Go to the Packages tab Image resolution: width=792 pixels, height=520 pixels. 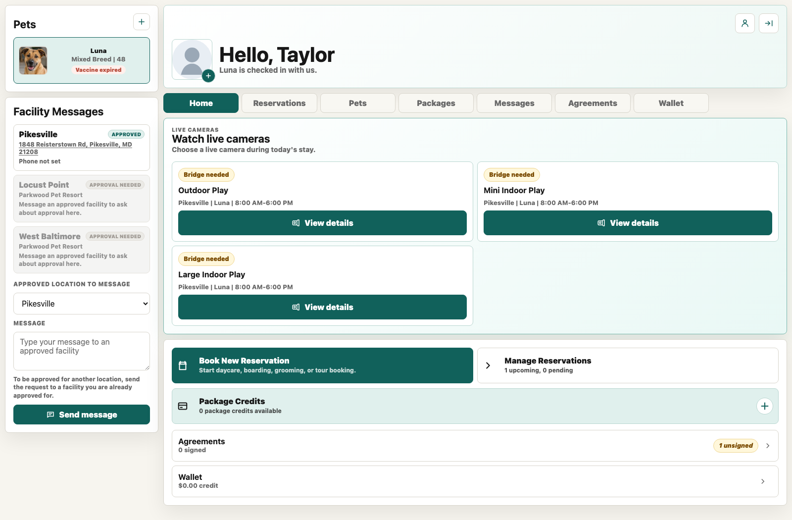pyautogui.click(x=436, y=103)
